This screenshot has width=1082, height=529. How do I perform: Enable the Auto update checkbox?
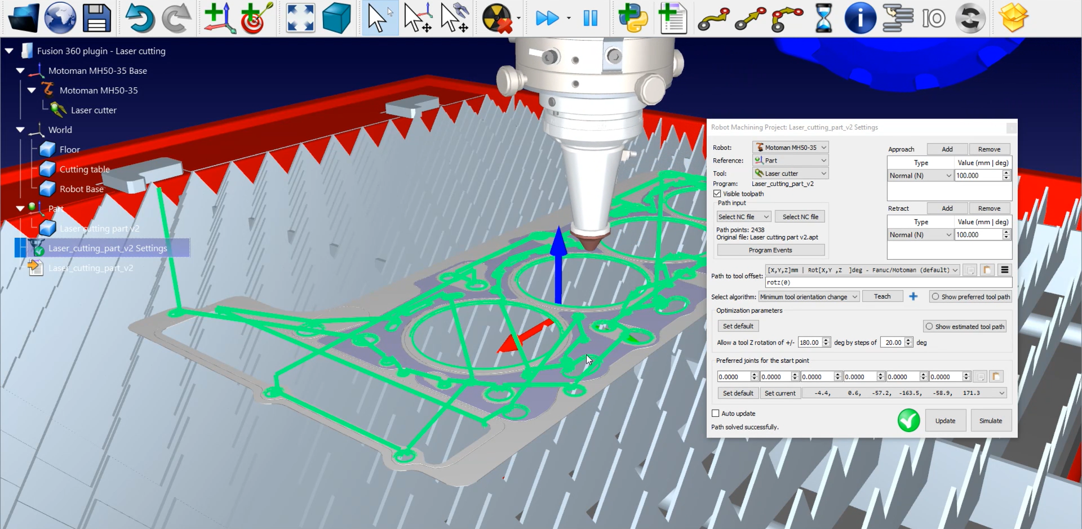[x=716, y=414]
